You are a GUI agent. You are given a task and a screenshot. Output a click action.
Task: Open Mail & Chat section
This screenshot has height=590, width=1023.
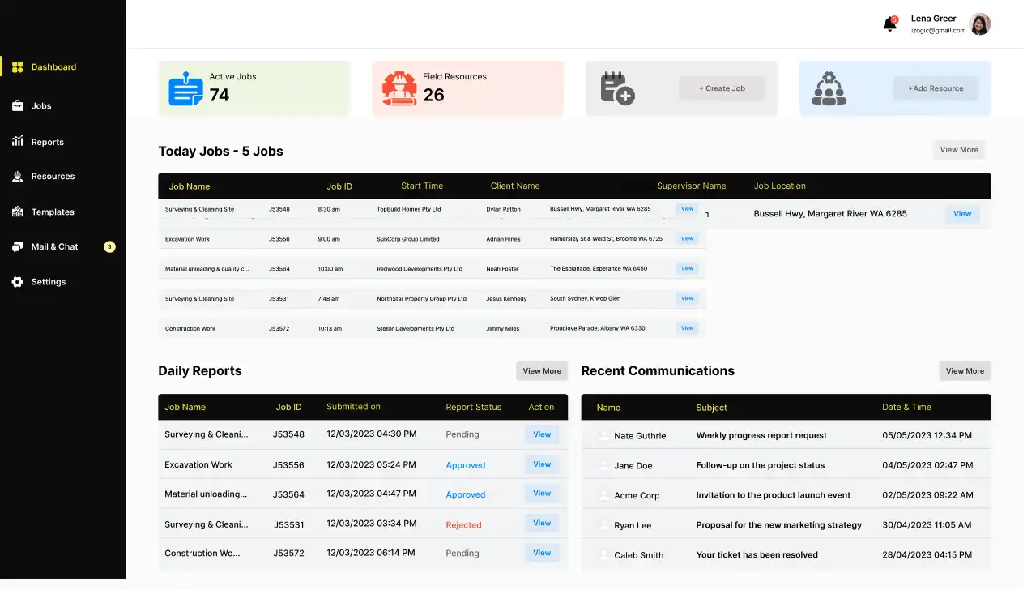click(x=54, y=247)
